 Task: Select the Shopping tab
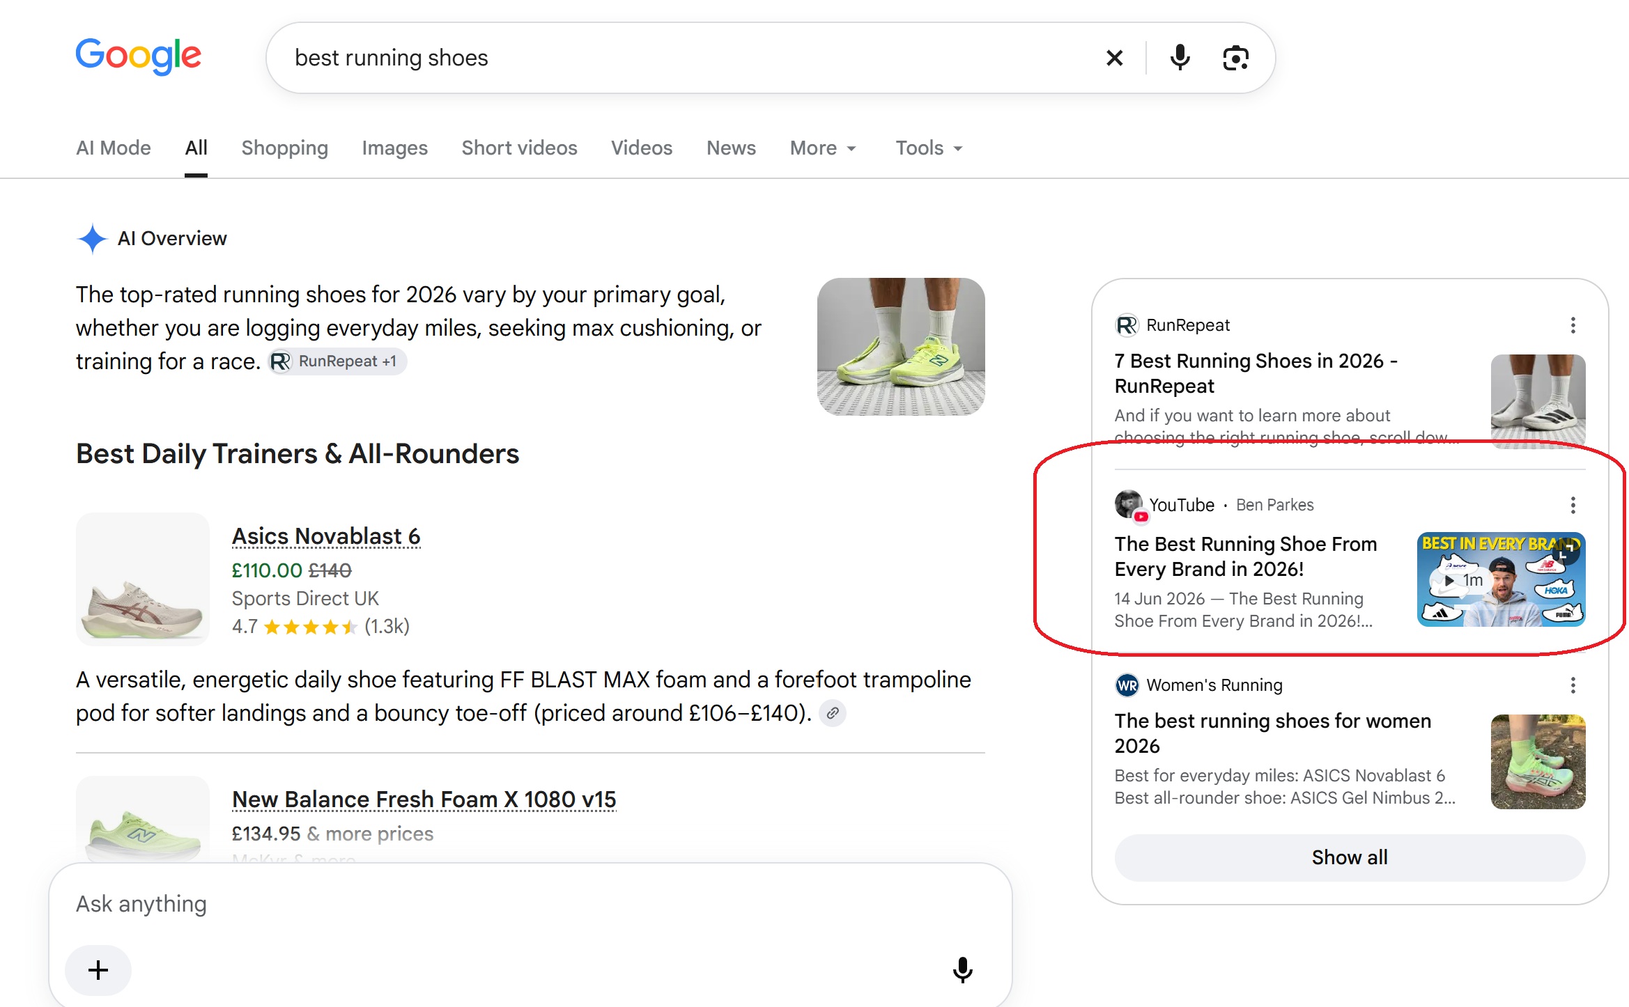(x=284, y=148)
